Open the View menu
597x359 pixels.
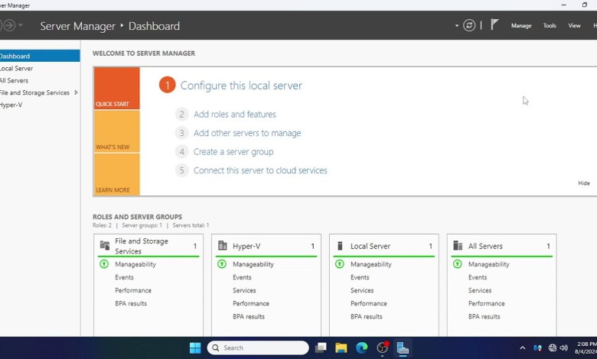coord(574,25)
